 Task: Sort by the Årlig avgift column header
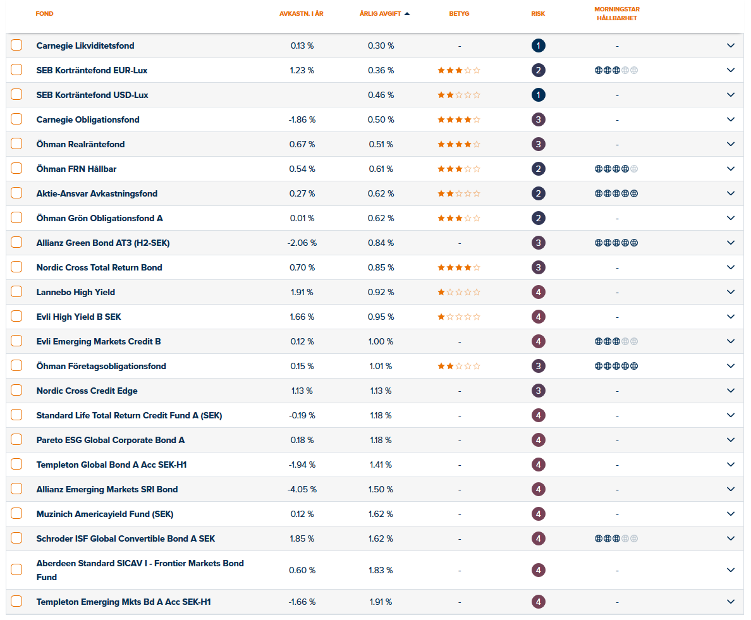pyautogui.click(x=381, y=14)
